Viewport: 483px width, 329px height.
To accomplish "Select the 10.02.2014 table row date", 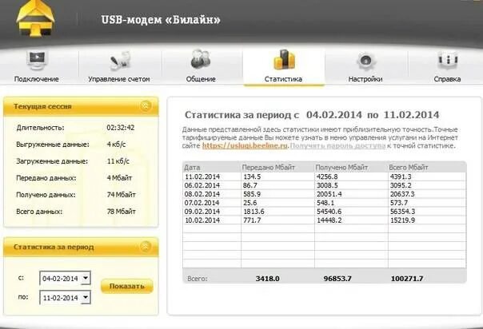I will [x=202, y=220].
